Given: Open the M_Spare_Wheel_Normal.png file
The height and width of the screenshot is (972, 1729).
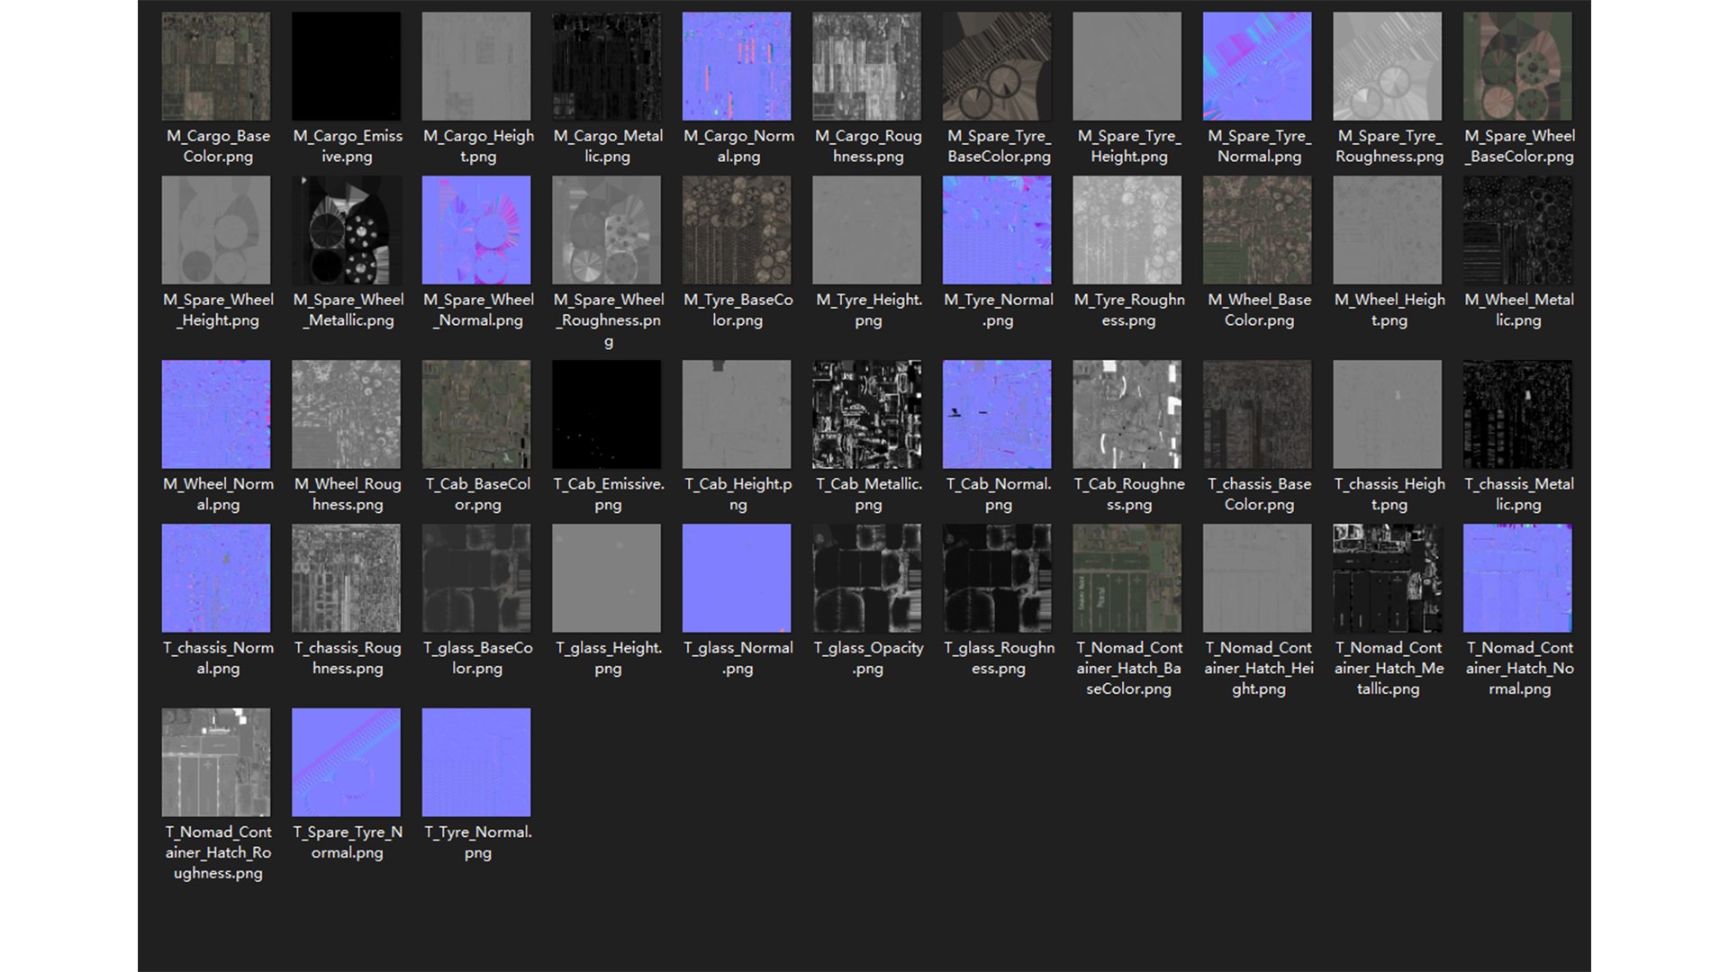Looking at the screenshot, I should [x=476, y=230].
